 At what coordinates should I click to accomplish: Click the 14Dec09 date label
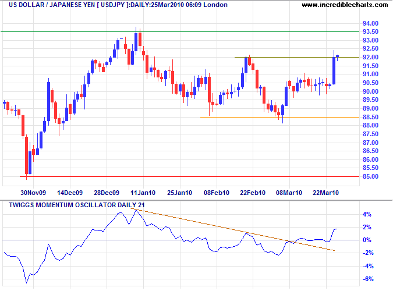tap(70, 193)
